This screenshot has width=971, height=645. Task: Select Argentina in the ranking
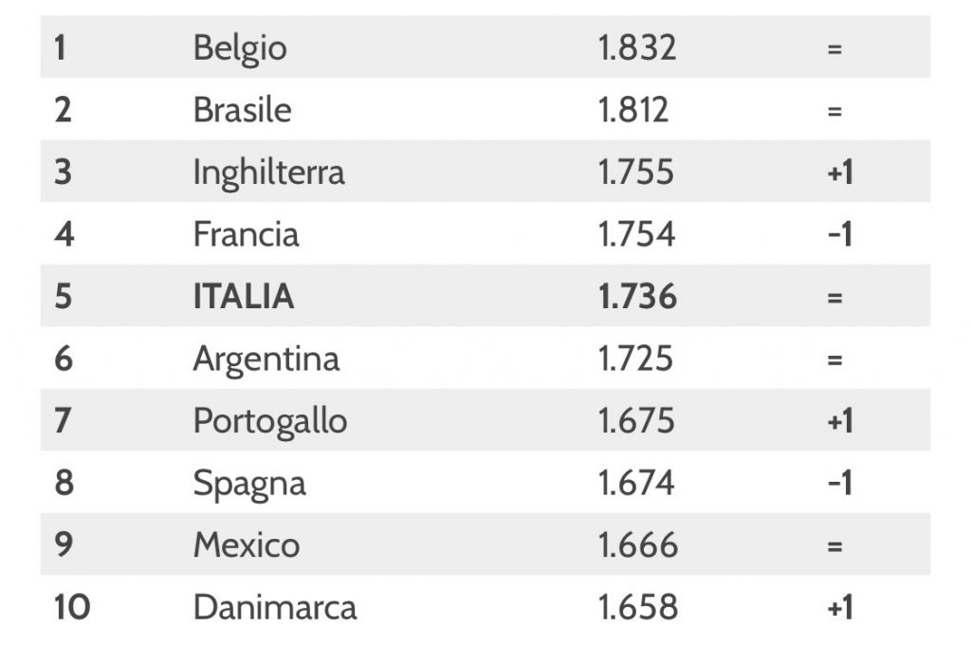[266, 360]
